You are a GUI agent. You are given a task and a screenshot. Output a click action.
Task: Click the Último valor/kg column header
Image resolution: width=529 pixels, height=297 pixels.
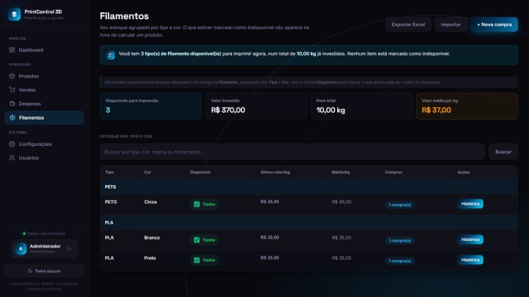tap(275, 172)
